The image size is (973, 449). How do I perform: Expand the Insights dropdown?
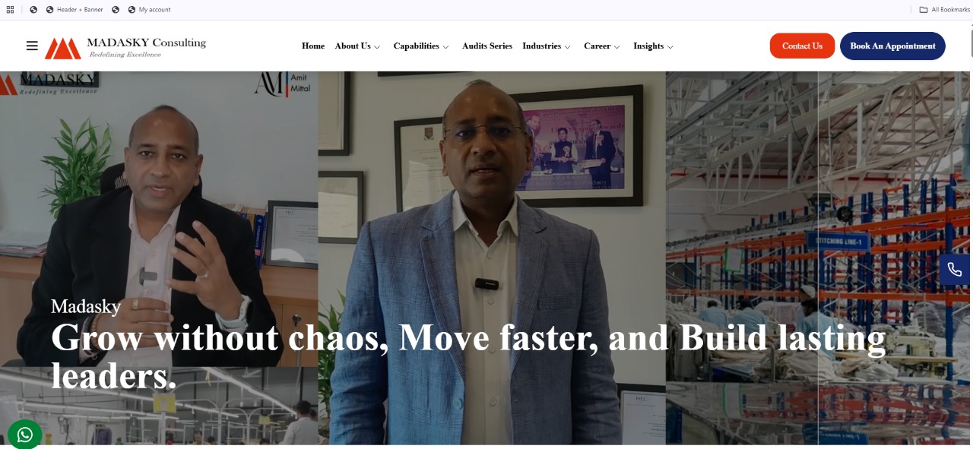pos(654,46)
